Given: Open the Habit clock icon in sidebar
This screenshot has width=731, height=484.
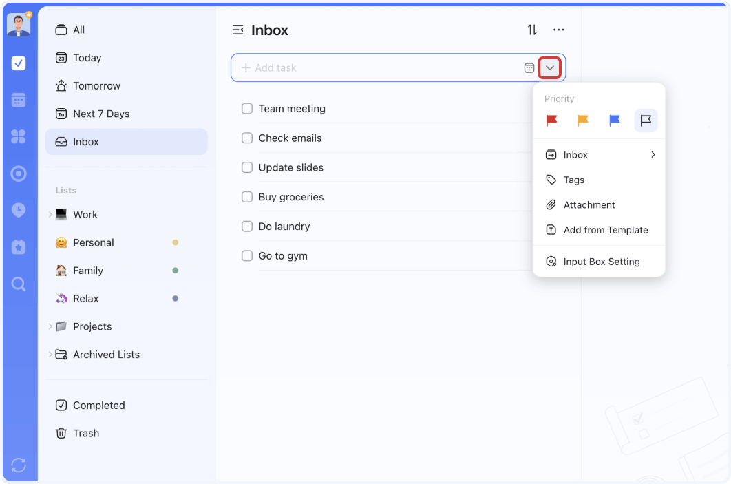Looking at the screenshot, I should 19,210.
